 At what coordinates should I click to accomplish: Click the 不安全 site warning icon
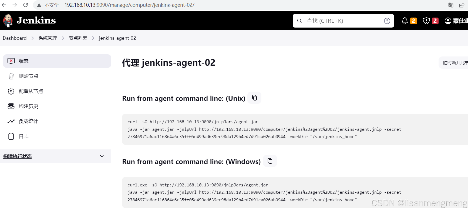pyautogui.click(x=39, y=5)
